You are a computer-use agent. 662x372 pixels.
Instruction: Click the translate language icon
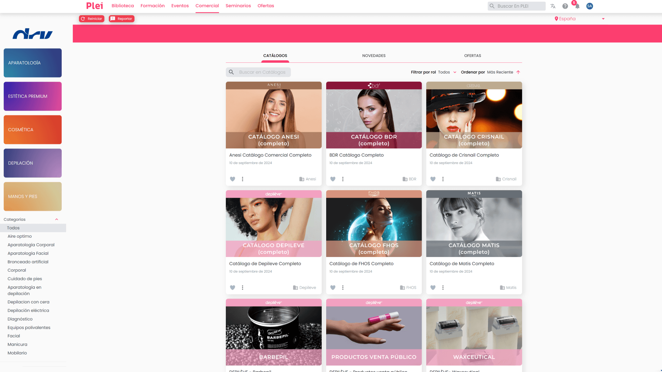click(553, 6)
